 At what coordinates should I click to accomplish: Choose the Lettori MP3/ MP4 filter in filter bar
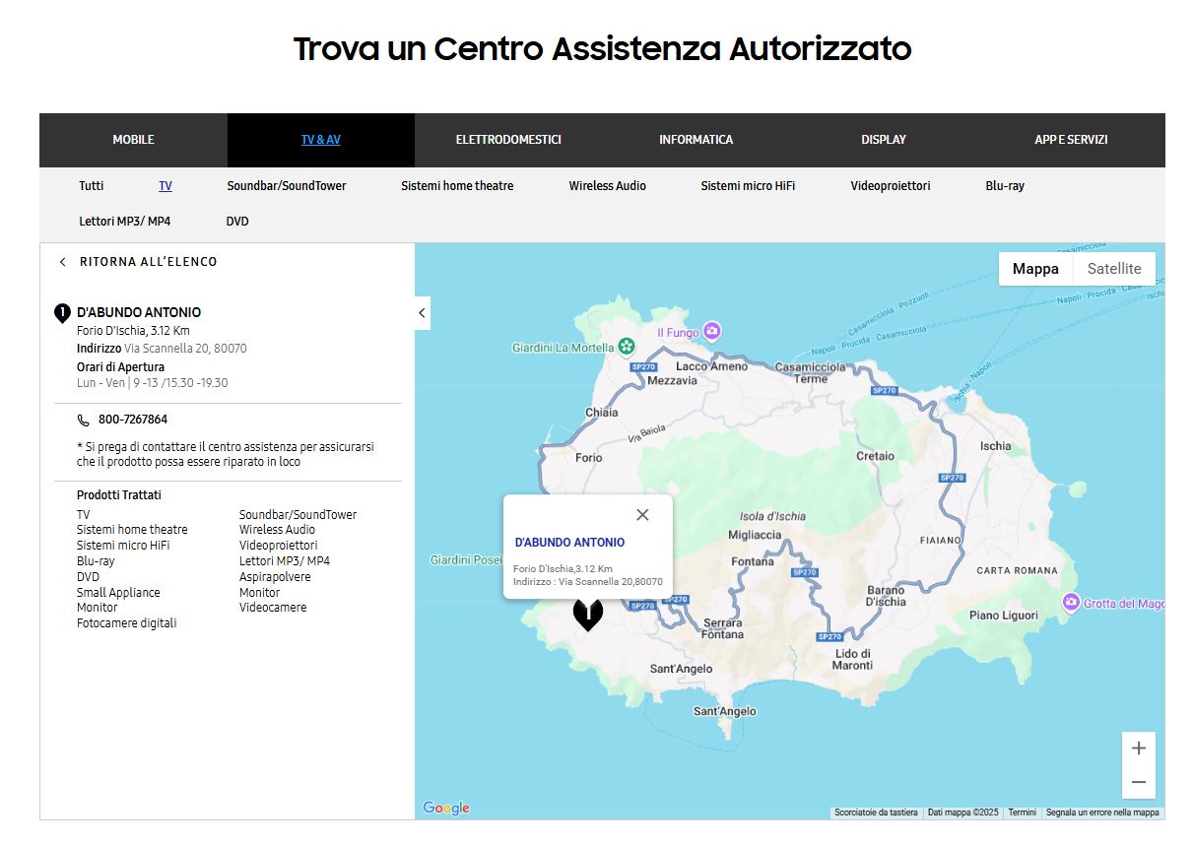(x=125, y=222)
